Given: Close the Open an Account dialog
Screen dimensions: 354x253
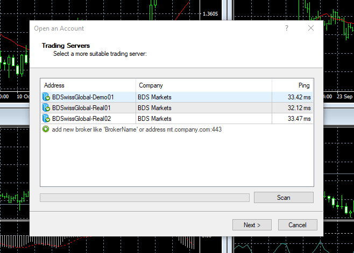Looking at the screenshot, I should (x=311, y=28).
